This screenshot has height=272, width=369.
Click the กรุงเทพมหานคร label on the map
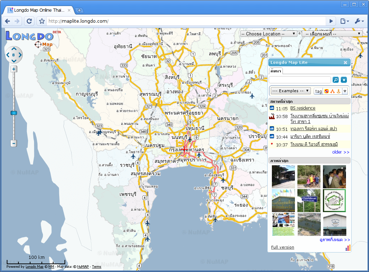(186, 150)
